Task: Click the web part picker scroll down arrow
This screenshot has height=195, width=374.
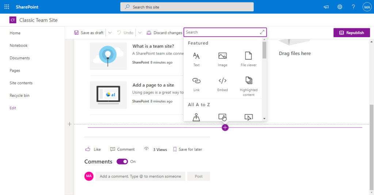Action: [264, 119]
